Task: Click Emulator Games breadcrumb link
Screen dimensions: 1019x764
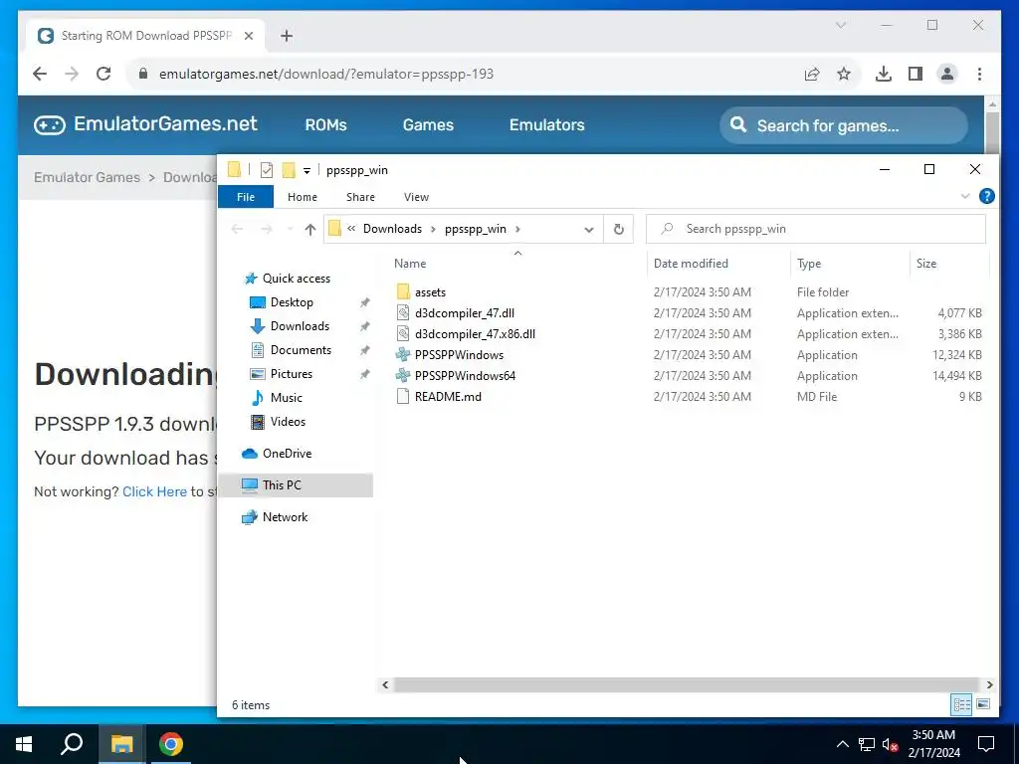Action: (x=88, y=177)
